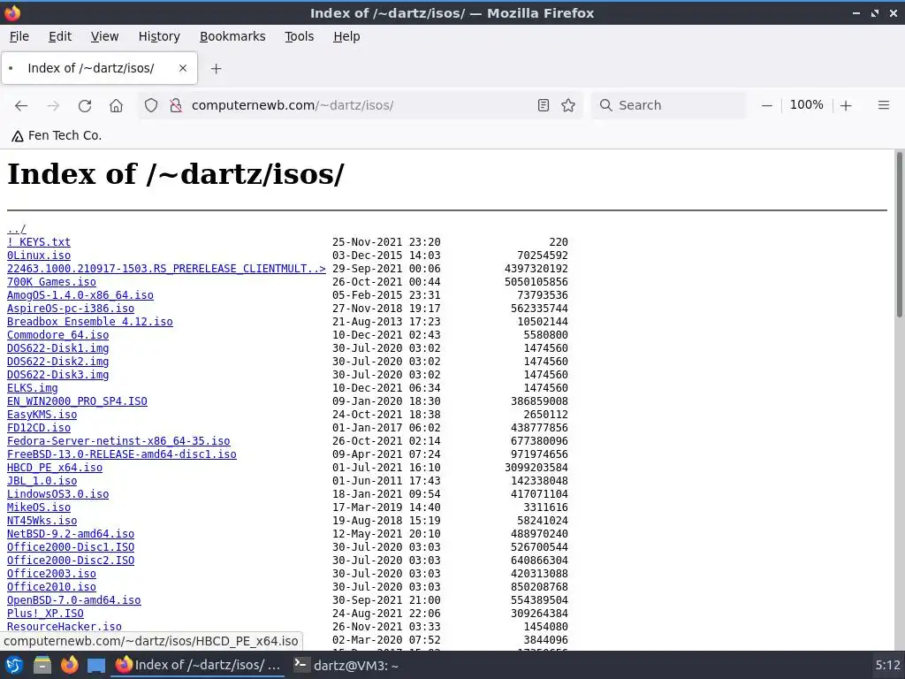Image resolution: width=905 pixels, height=679 pixels.
Task: Download MikeOS.iso
Action: click(39, 507)
